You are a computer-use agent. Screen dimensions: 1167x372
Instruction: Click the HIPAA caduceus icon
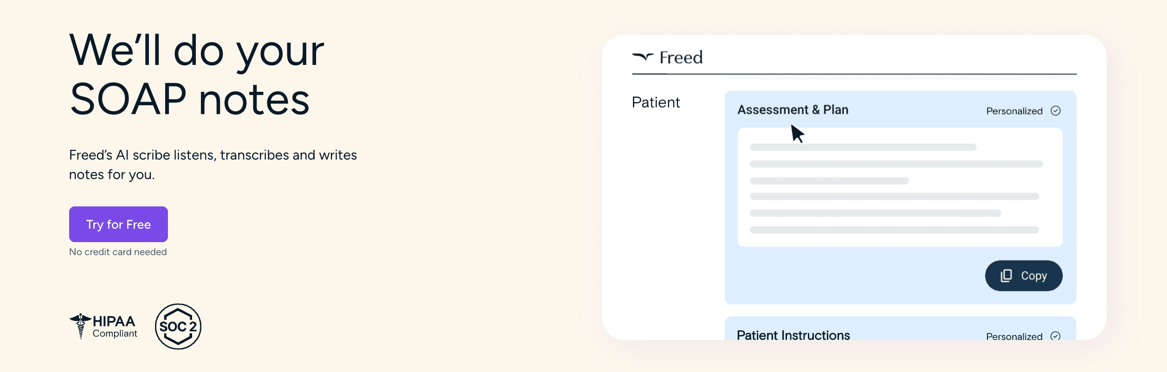pyautogui.click(x=80, y=326)
